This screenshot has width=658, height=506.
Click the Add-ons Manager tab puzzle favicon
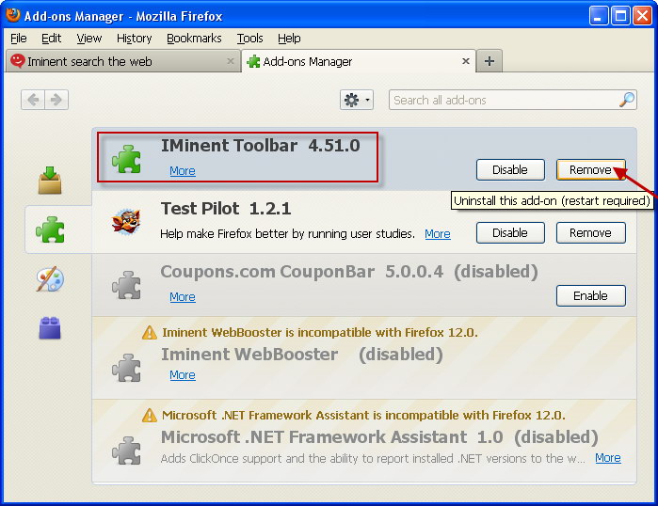point(253,62)
